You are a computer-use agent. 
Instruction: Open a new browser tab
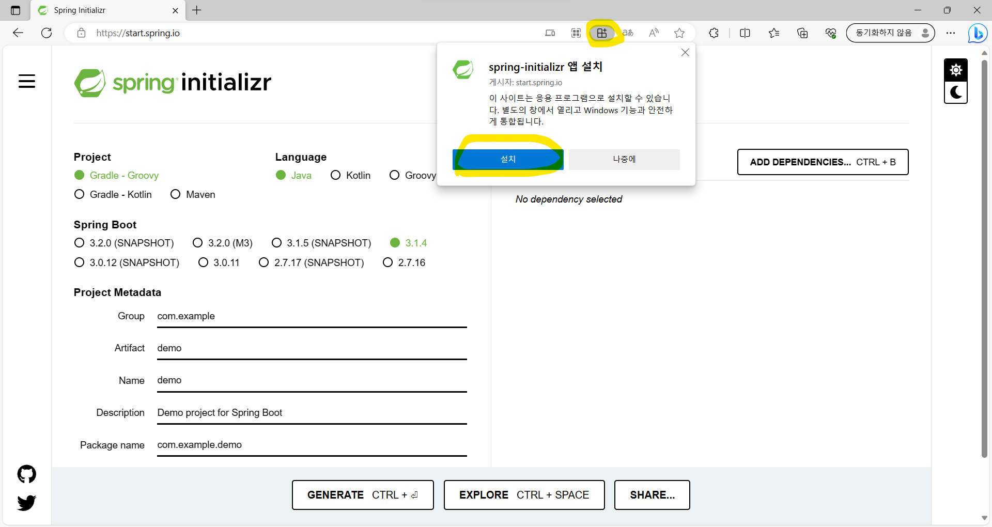(197, 10)
